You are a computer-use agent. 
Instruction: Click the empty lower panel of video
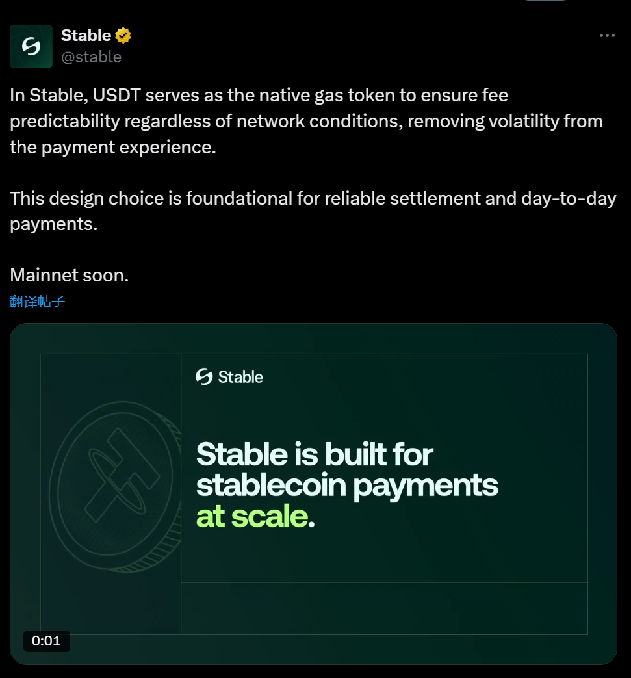(383, 608)
